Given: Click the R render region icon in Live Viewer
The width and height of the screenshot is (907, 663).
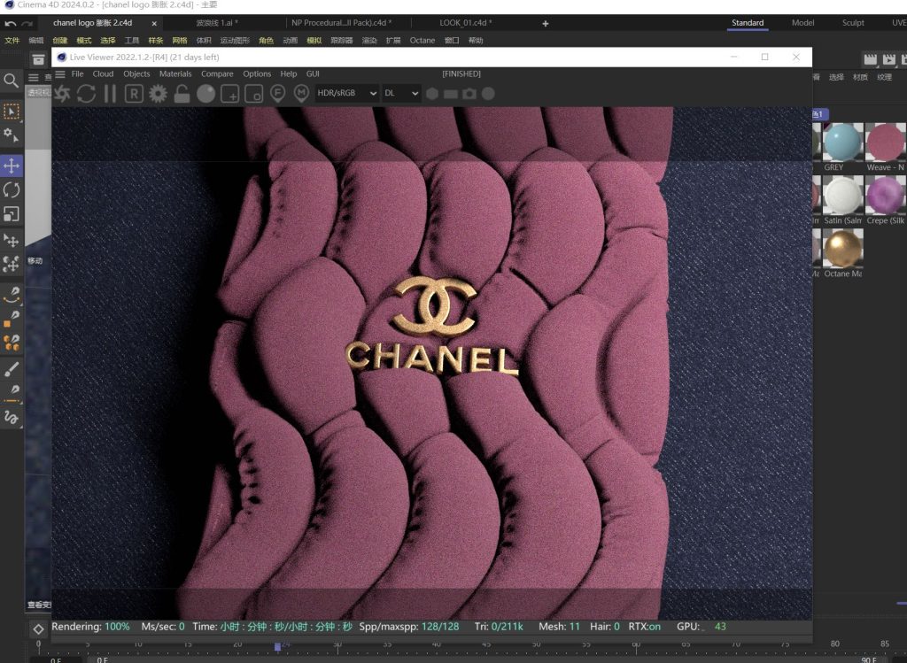Looking at the screenshot, I should (x=134, y=94).
